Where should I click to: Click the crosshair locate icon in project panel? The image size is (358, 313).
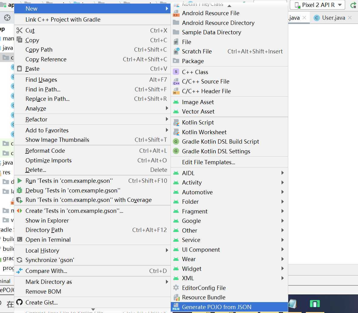(x=7, y=18)
